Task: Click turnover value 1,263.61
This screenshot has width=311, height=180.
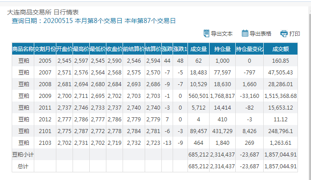Action: 280,143
